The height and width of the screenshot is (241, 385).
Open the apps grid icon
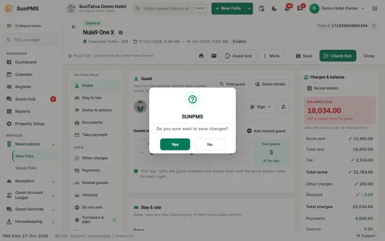click(x=375, y=9)
